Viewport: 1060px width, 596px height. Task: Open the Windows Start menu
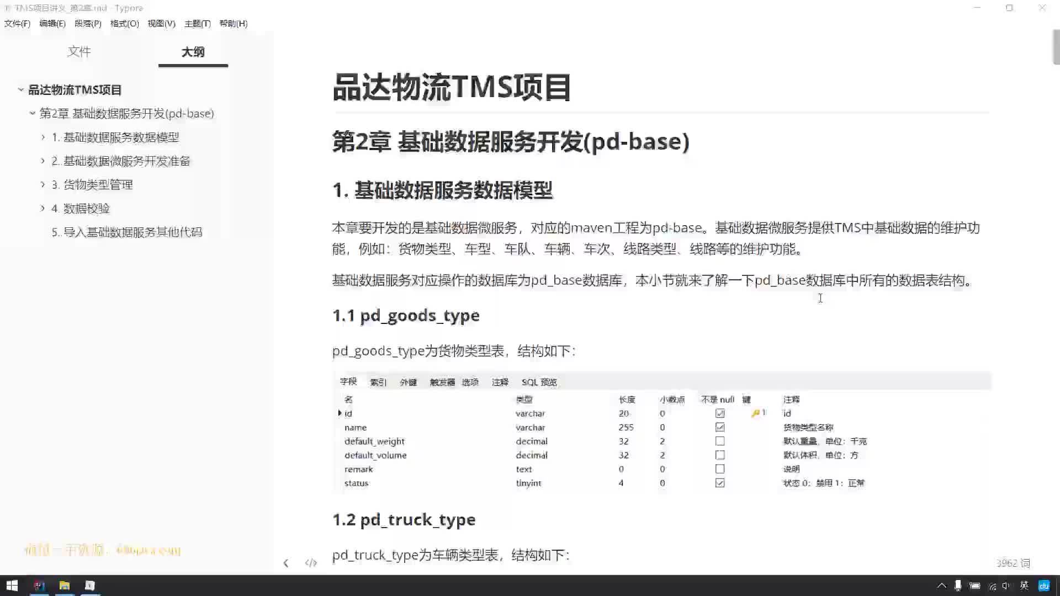(12, 586)
